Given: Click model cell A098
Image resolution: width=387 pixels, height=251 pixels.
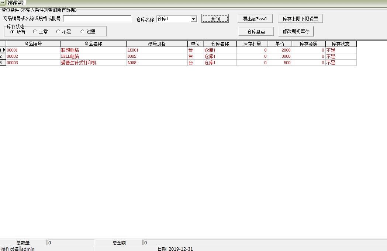Looking at the screenshot, I should tap(157, 63).
